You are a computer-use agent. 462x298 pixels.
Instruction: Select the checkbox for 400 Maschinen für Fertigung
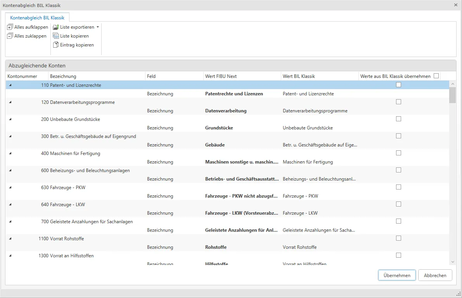399,153
